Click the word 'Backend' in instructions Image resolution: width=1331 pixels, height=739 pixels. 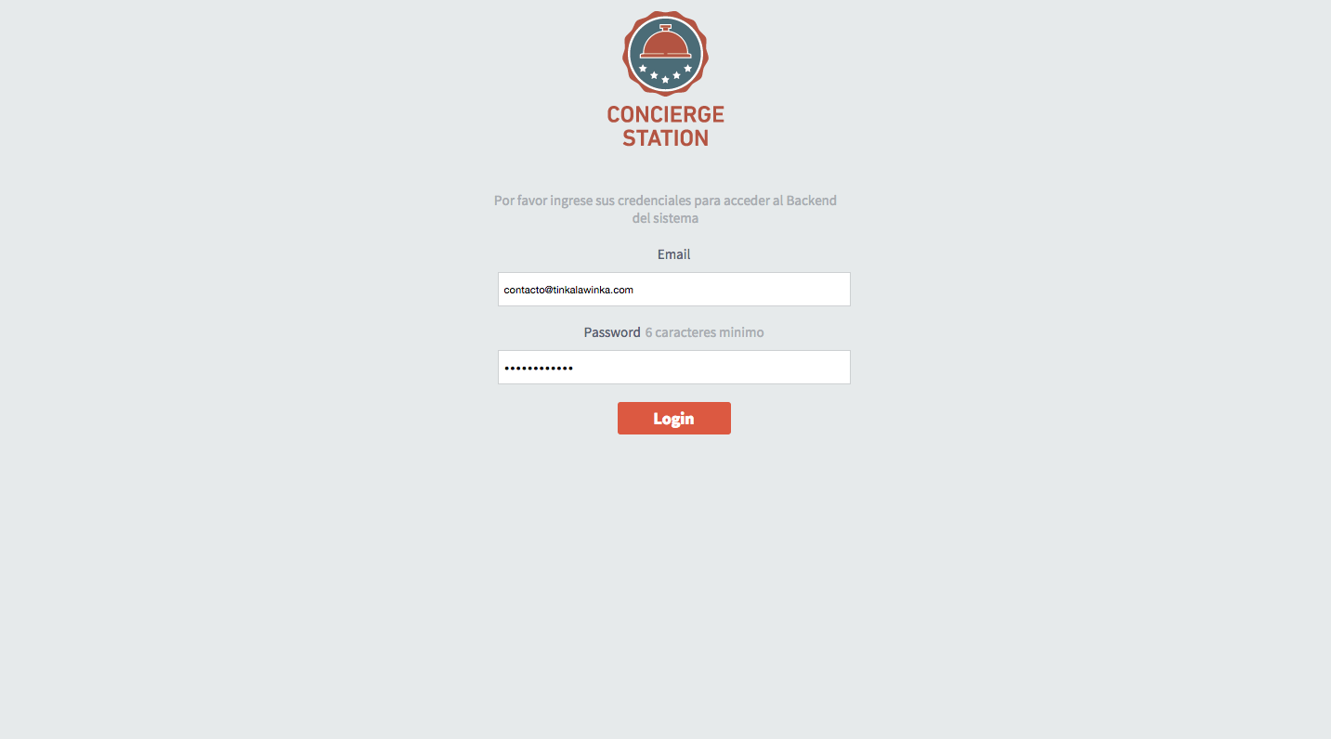(x=812, y=201)
